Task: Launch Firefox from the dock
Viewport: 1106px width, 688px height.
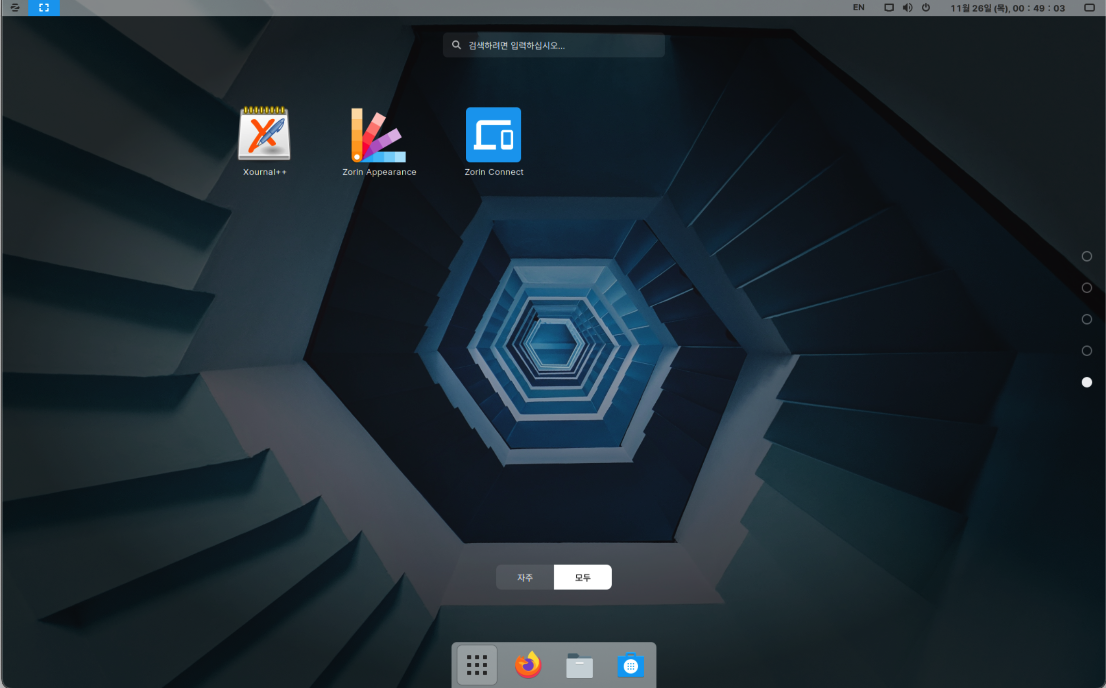Action: (528, 665)
